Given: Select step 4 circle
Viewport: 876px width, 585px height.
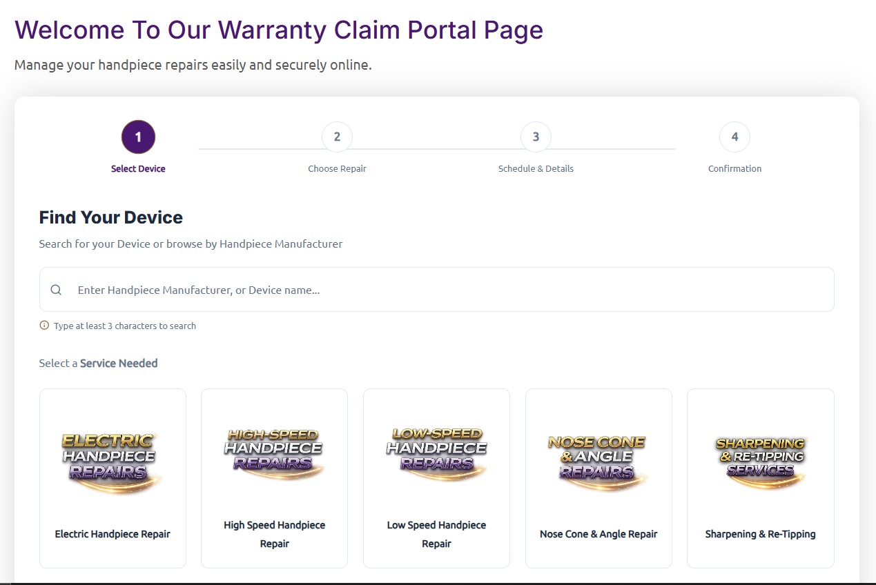Looking at the screenshot, I should pos(734,137).
